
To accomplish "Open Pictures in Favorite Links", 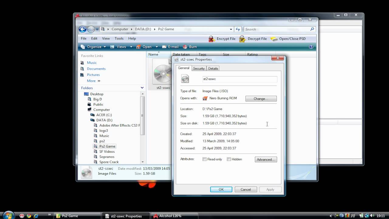I will [93, 75].
